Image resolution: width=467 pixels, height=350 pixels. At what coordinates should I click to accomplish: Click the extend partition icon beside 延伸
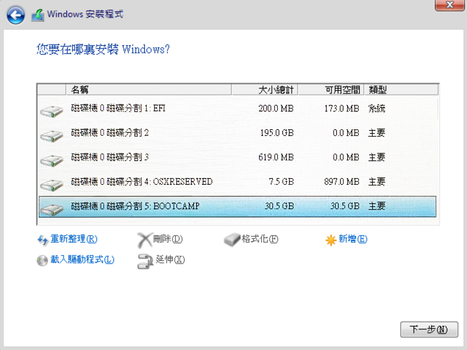(x=145, y=261)
